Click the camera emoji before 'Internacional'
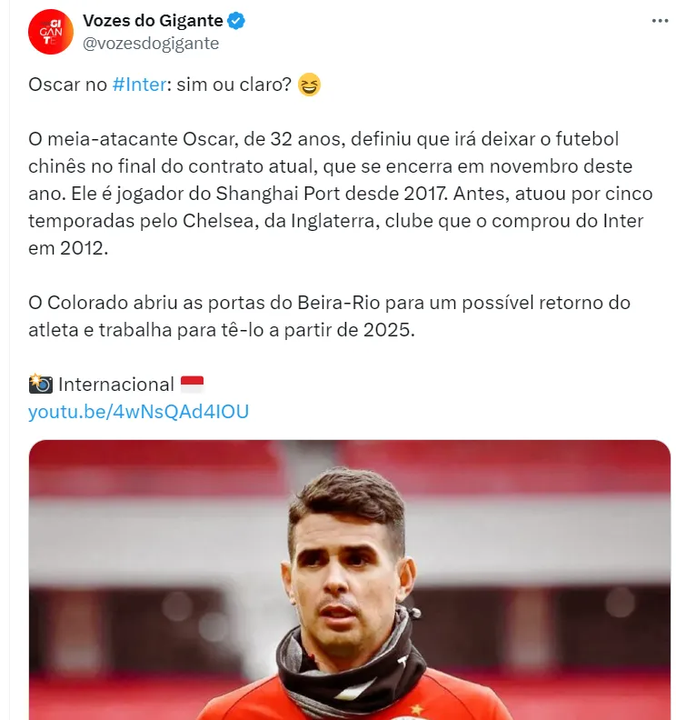Image resolution: width=676 pixels, height=720 pixels. click(x=40, y=384)
